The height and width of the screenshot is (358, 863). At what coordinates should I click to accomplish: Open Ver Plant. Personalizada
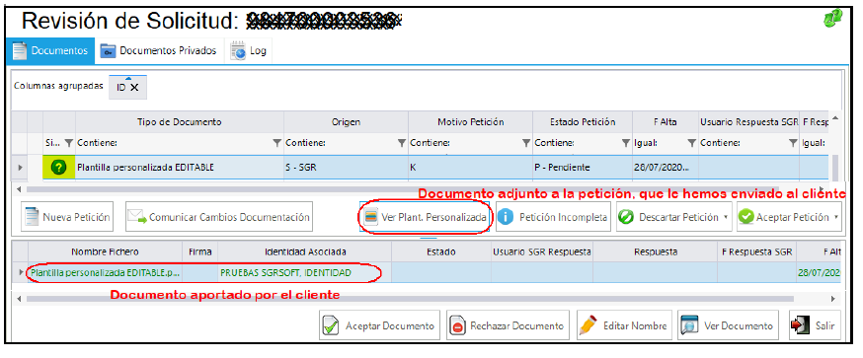426,217
